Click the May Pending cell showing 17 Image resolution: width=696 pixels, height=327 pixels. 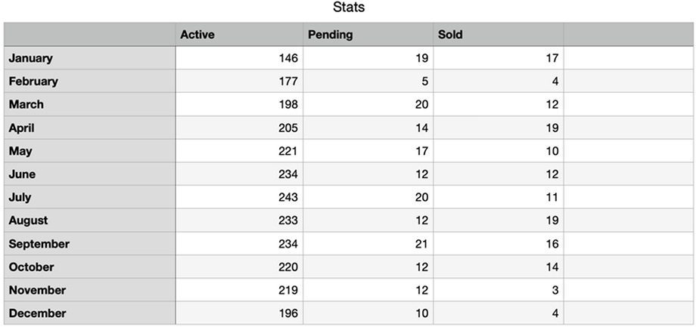(368, 150)
